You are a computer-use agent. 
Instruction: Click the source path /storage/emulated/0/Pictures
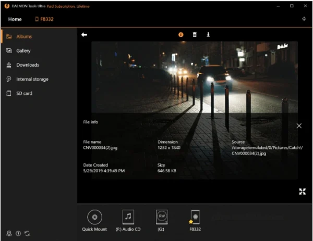click(x=267, y=150)
